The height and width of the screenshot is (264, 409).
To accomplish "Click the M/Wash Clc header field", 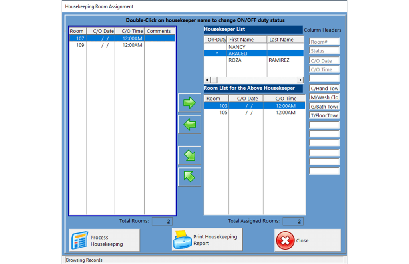I will (324, 97).
